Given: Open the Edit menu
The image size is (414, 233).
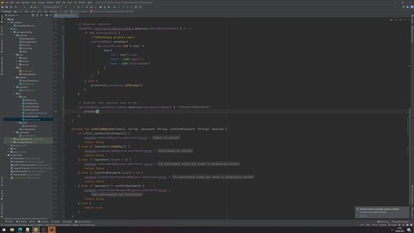Looking at the screenshot, I should (x=12, y=3).
